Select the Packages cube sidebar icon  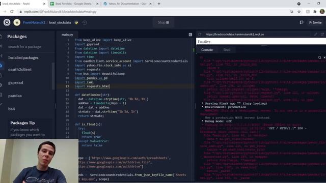1,66
